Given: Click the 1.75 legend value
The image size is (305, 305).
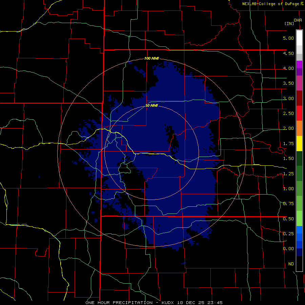Looking at the screenshot, I should click(x=288, y=144).
